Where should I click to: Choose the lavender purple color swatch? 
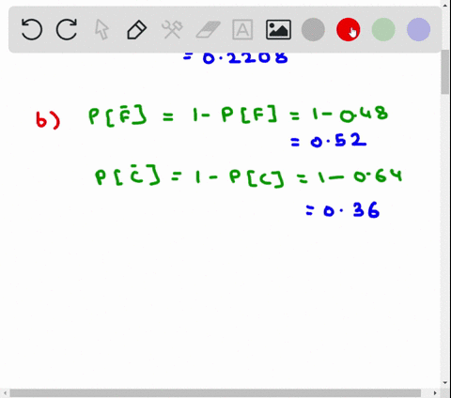418,29
